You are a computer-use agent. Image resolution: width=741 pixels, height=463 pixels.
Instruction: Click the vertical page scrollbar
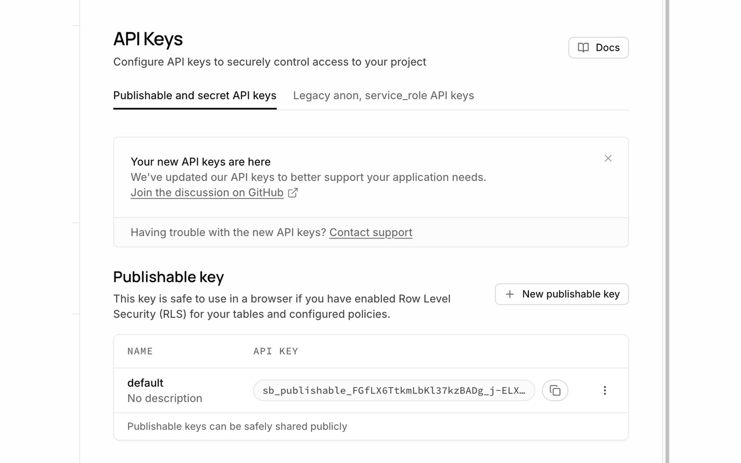[667, 231]
